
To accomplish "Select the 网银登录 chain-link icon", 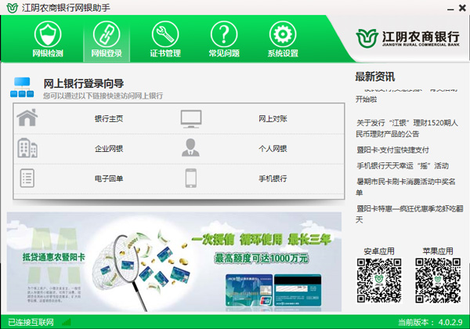I will click(107, 34).
